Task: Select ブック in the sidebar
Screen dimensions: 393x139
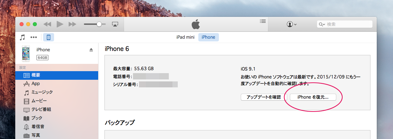Action: coord(57,118)
